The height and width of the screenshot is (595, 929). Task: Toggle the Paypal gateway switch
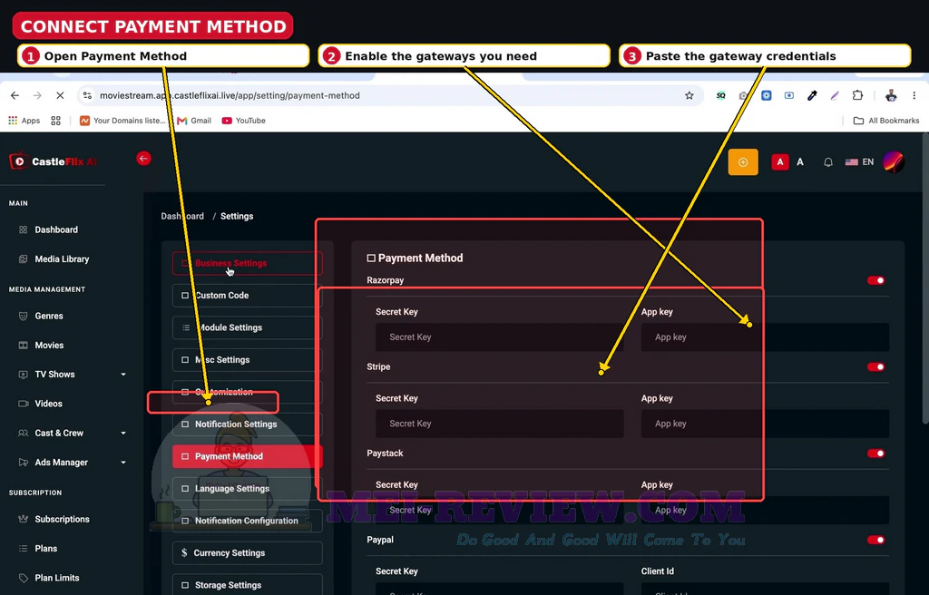[876, 540]
